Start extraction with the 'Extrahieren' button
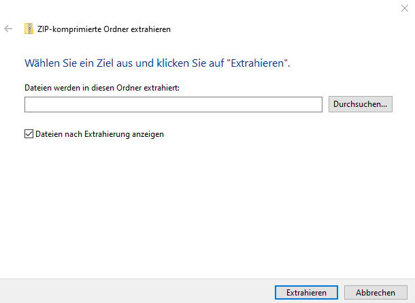This screenshot has width=415, height=303. tap(306, 292)
